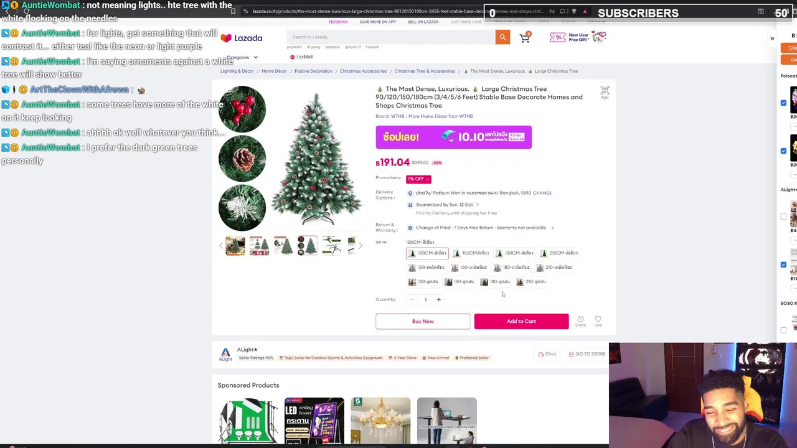This screenshot has height=448, width=797.
Task: Open the chandelier sponsored product
Action: point(380,421)
